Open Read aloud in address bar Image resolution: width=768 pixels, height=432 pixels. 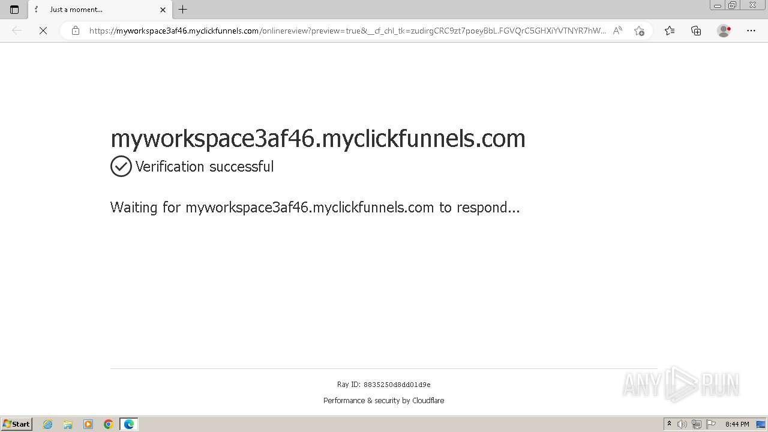pyautogui.click(x=617, y=31)
